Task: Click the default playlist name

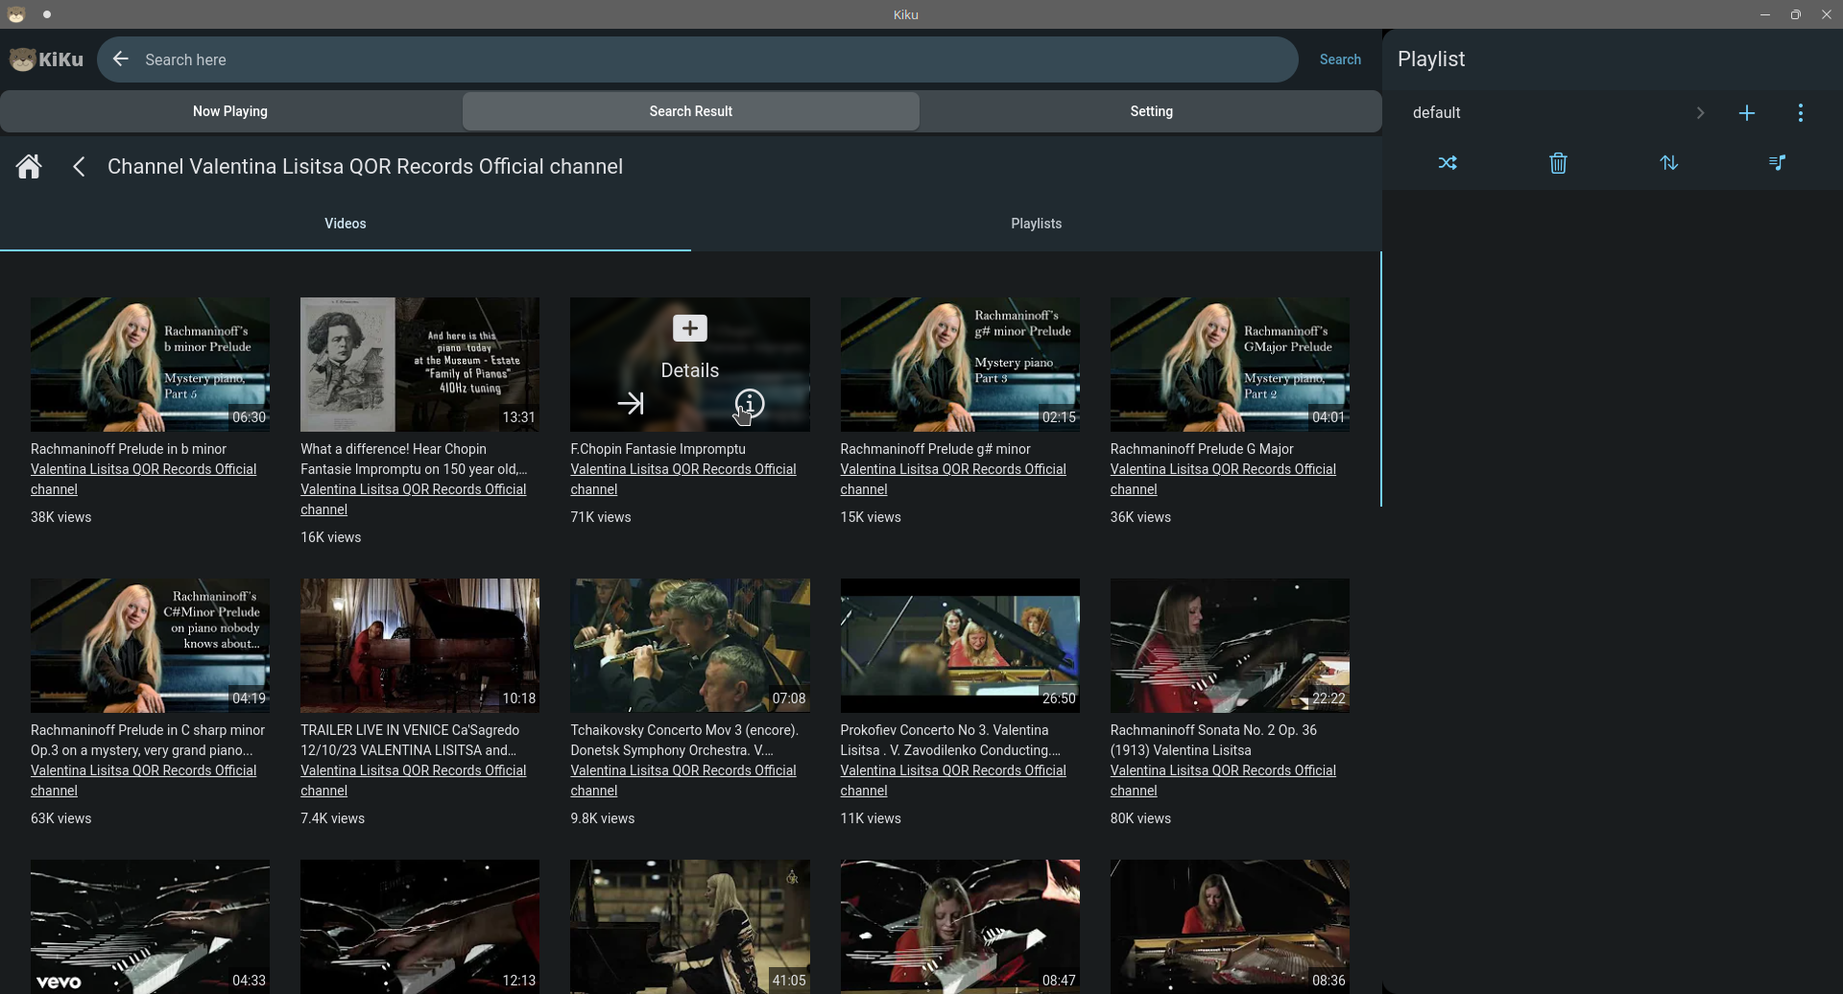Action: point(1436,113)
